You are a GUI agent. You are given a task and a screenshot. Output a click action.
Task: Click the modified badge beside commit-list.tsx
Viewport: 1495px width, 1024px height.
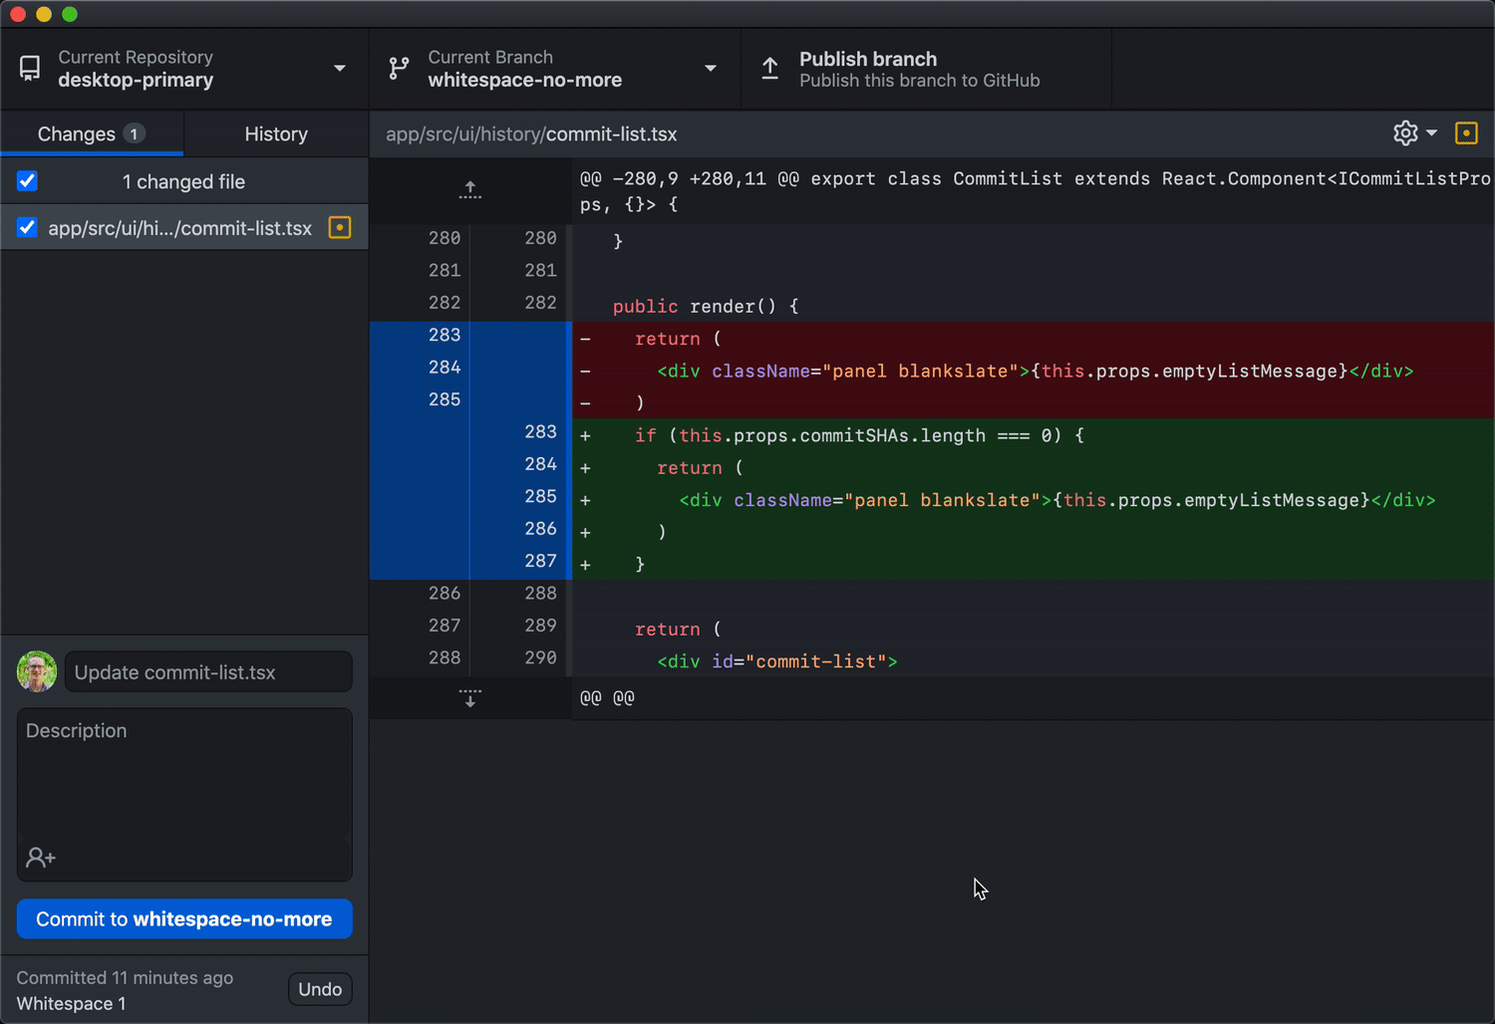pyautogui.click(x=340, y=228)
